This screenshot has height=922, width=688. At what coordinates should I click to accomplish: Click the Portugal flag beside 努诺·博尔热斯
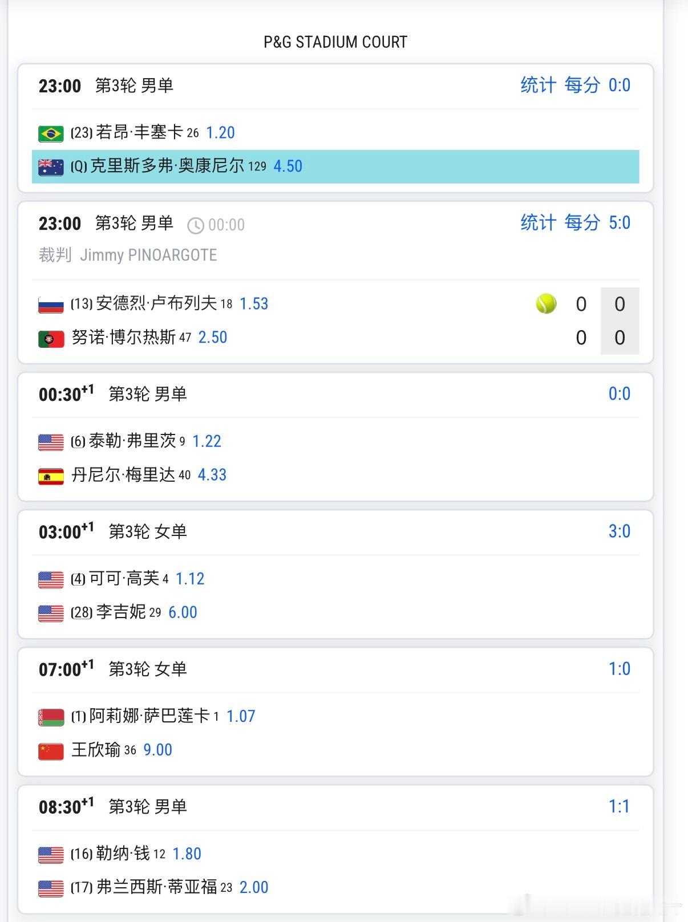[x=51, y=339]
